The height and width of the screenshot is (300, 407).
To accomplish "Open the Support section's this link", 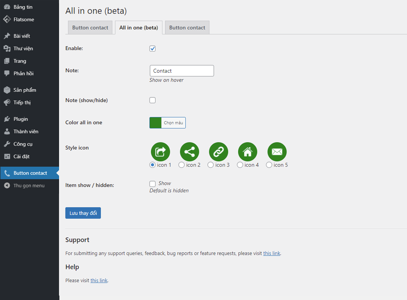I will [272, 254].
